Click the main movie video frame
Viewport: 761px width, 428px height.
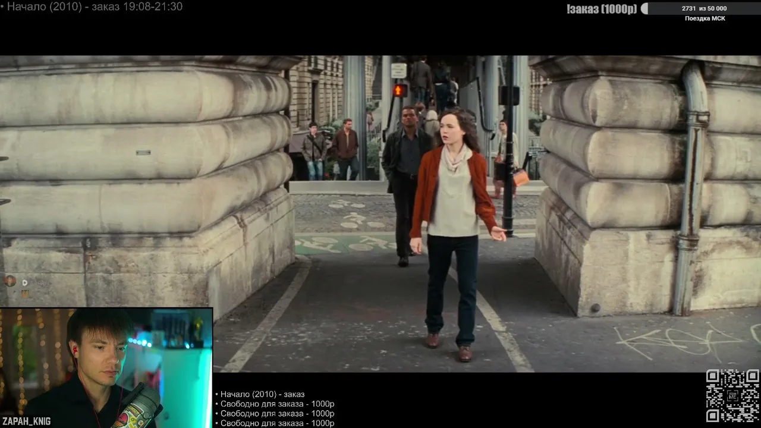(380, 214)
